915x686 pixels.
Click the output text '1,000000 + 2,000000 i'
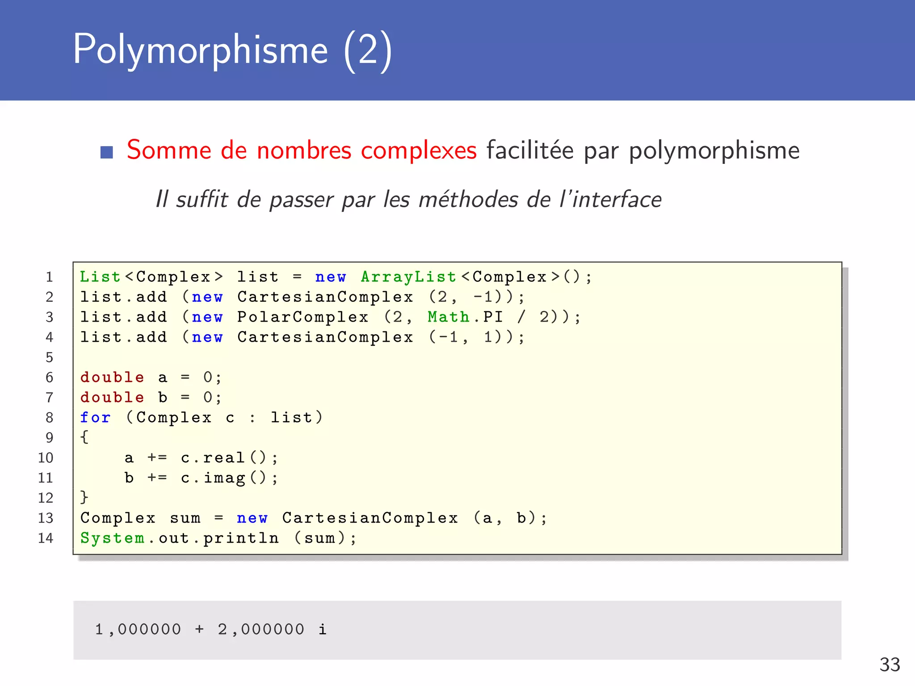(x=211, y=629)
